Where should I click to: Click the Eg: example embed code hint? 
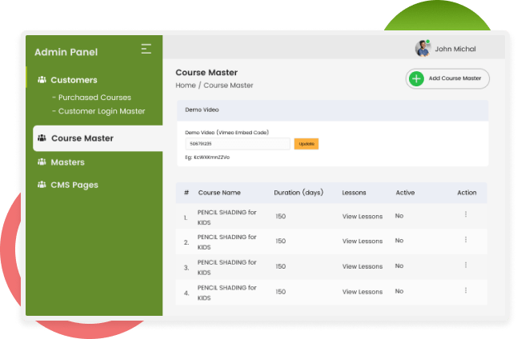207,158
